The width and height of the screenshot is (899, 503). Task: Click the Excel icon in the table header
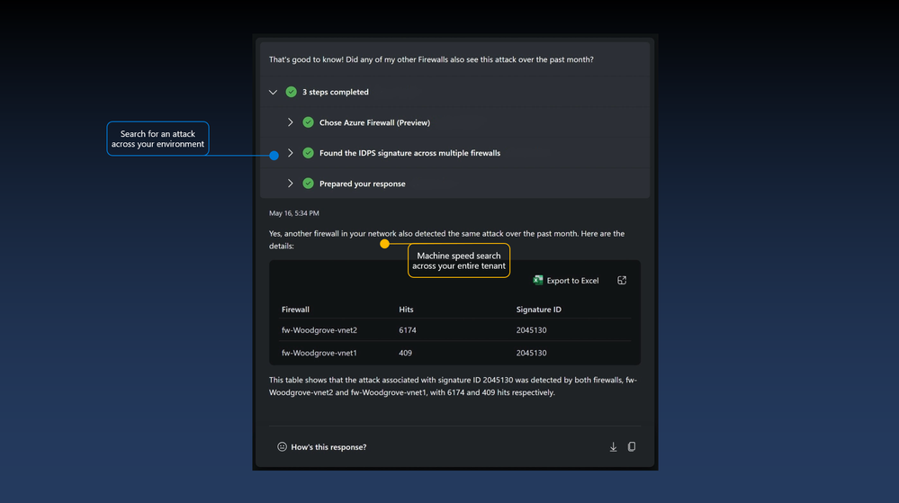(x=538, y=280)
